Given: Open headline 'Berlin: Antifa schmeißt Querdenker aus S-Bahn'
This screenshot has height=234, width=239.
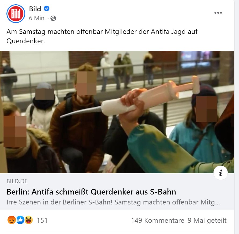Looking at the screenshot, I should pos(91,192).
